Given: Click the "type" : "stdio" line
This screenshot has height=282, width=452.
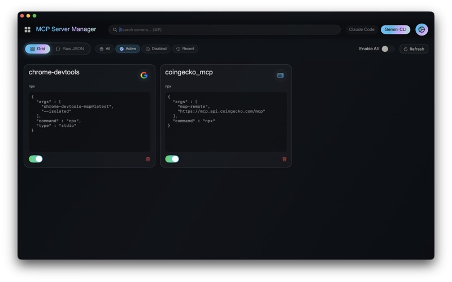Looking at the screenshot, I should pos(56,126).
